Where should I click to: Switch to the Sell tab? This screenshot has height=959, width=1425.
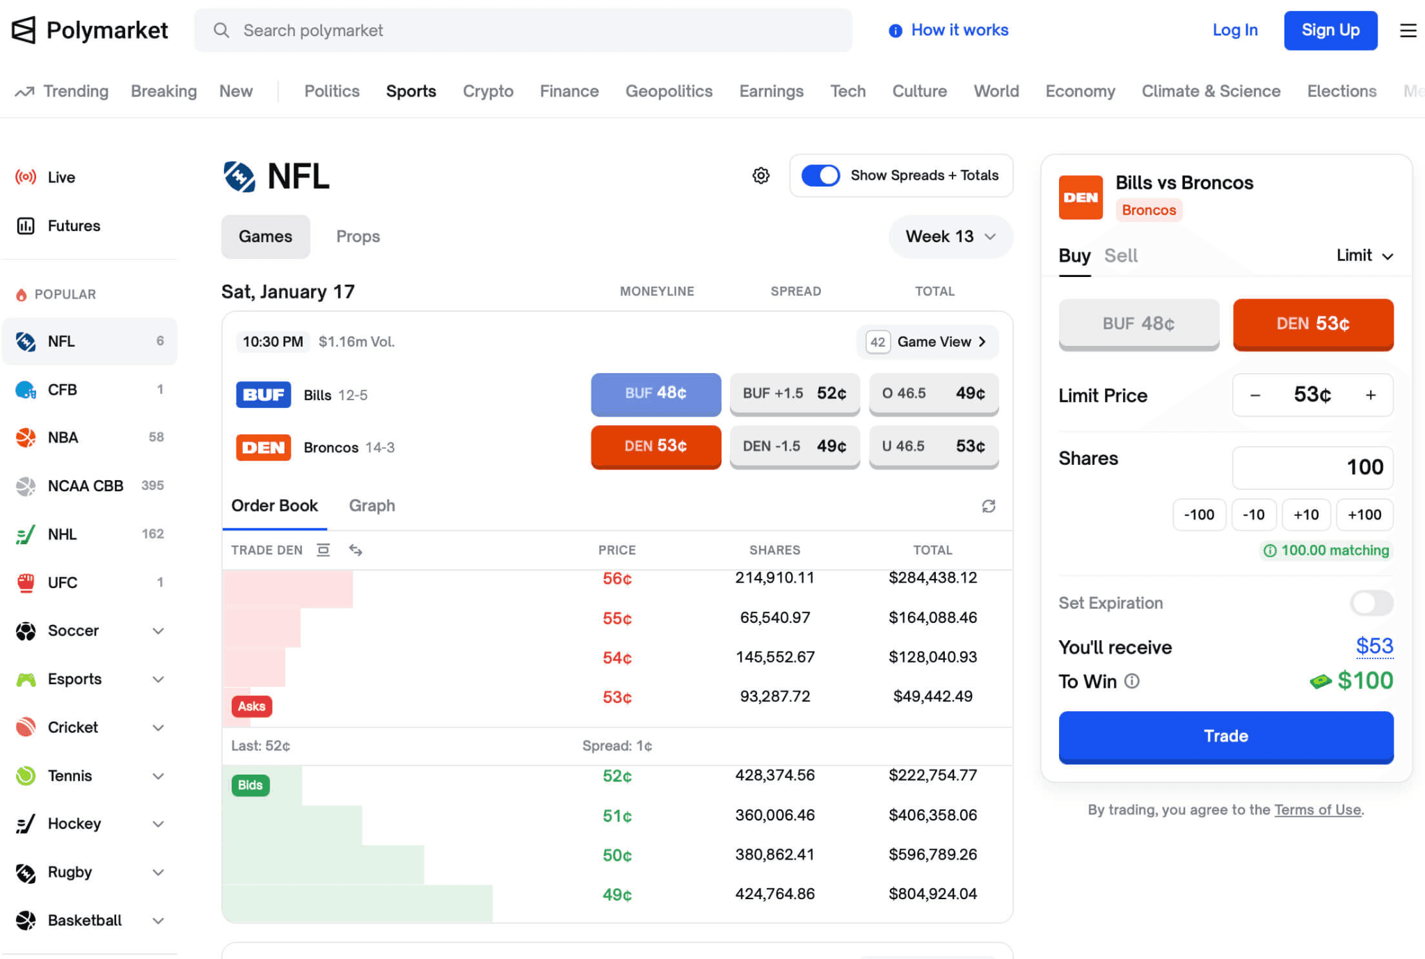point(1120,255)
